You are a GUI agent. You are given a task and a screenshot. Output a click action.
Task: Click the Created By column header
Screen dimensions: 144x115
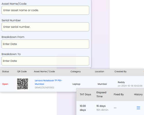point(120,72)
